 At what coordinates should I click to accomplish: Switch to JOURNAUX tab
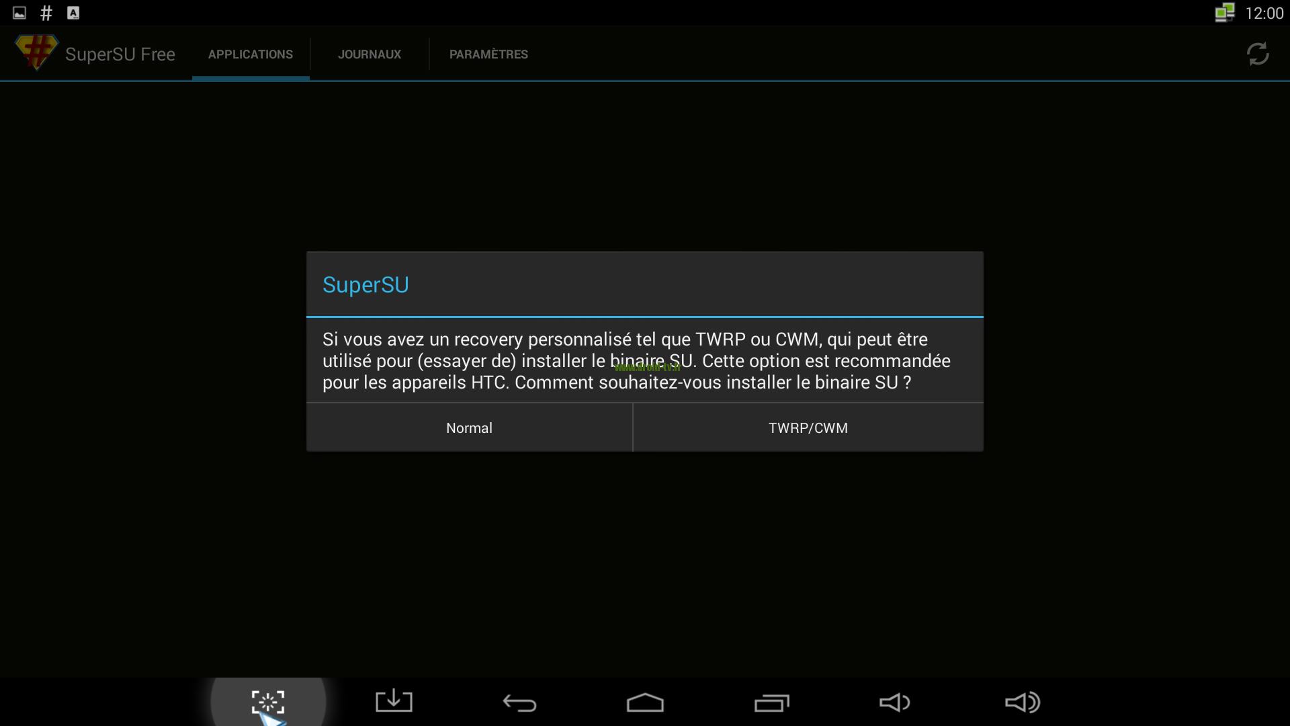370,54
